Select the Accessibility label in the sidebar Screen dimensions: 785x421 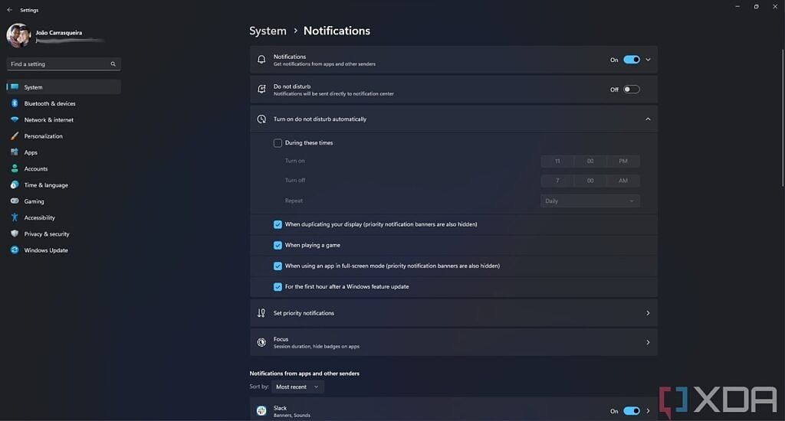click(x=40, y=217)
